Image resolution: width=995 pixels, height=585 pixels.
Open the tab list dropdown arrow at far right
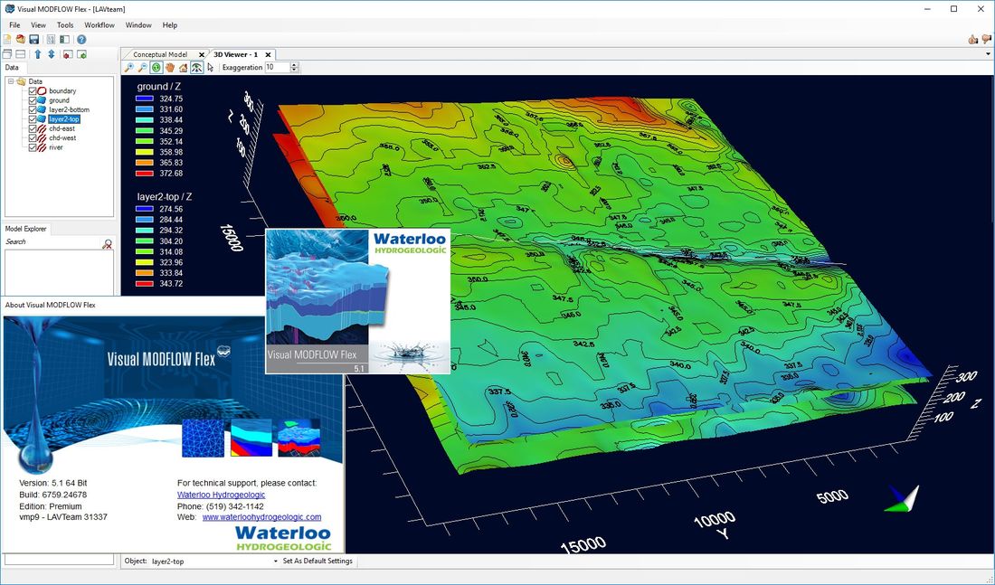click(x=987, y=54)
